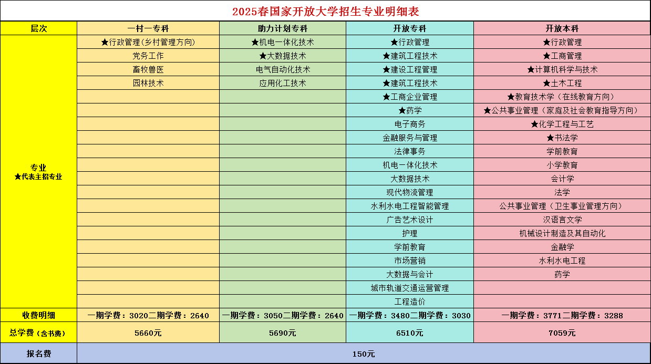
Task: Select the 150元 registration fee cell
Action: click(x=364, y=353)
